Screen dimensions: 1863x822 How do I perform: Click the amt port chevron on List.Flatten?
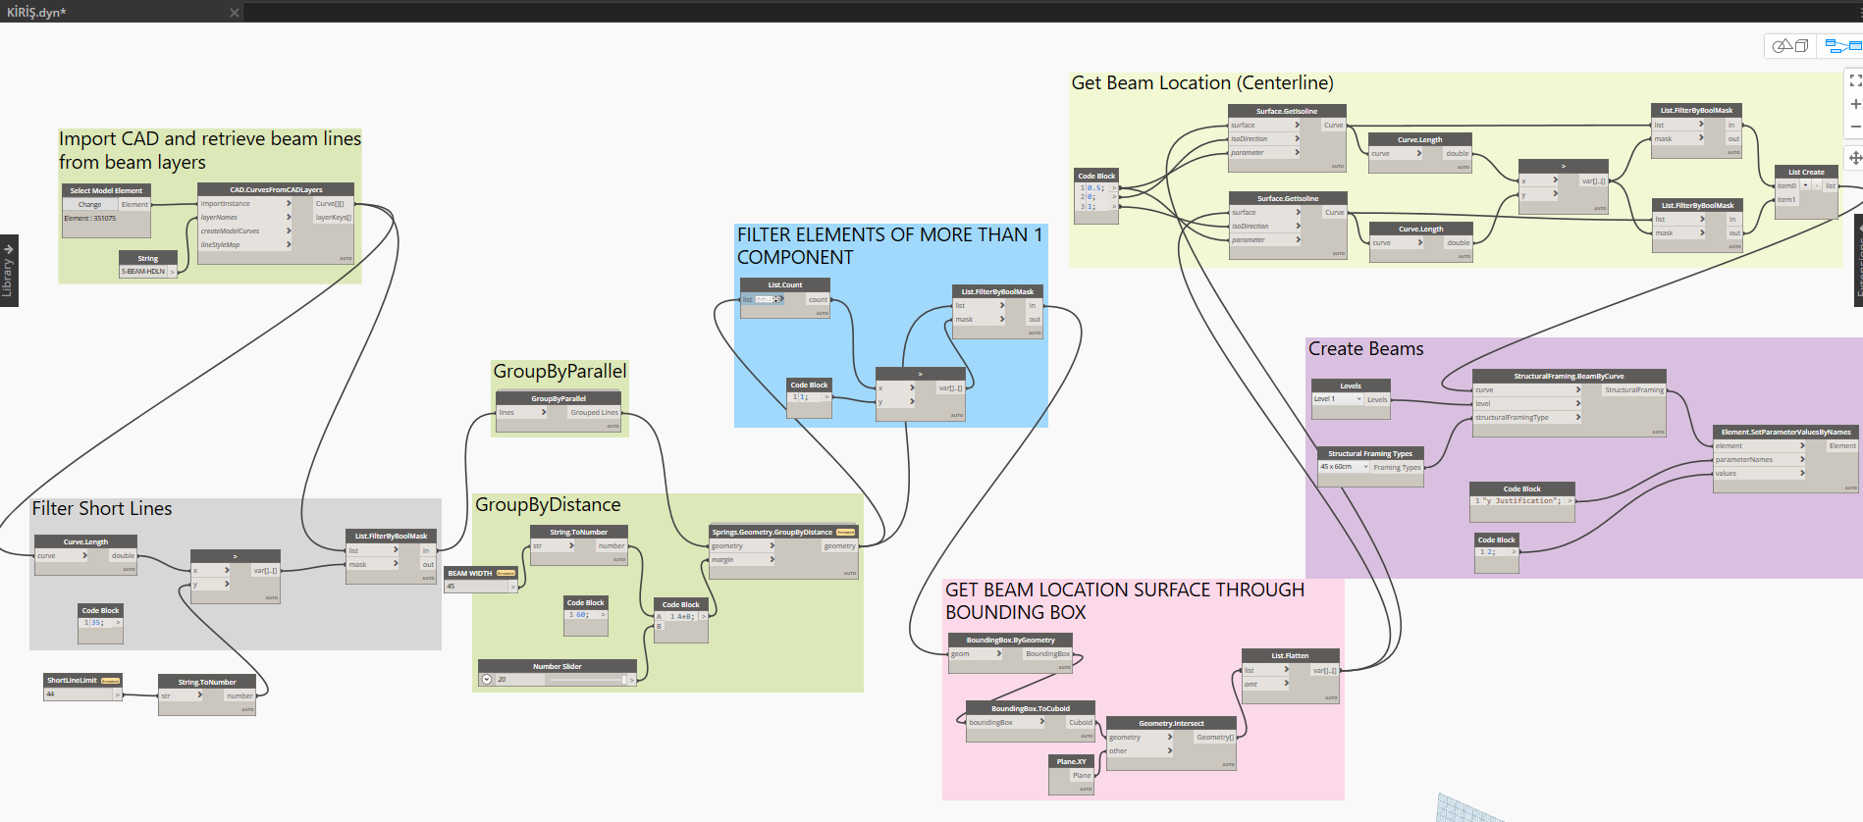tap(1286, 685)
